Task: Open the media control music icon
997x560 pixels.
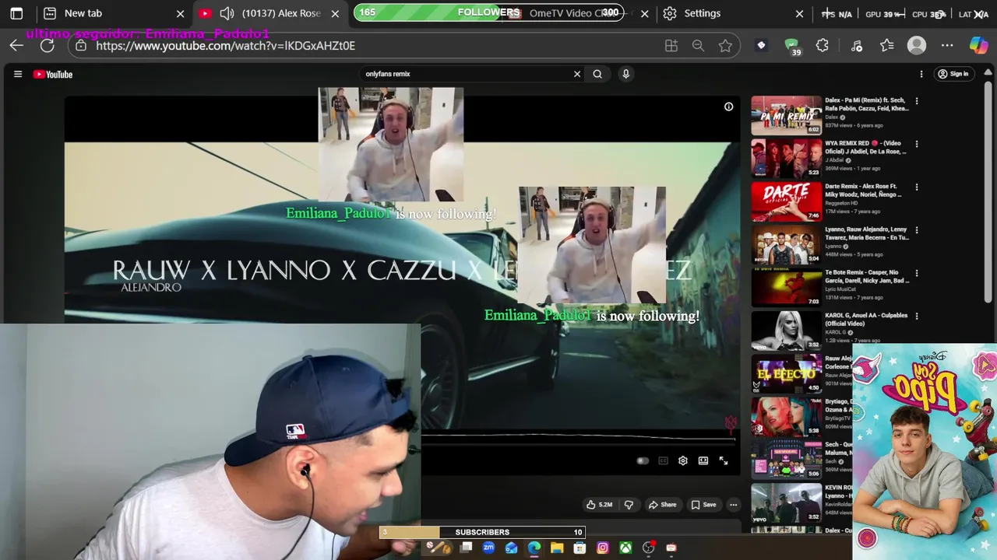Action: pyautogui.click(x=857, y=46)
